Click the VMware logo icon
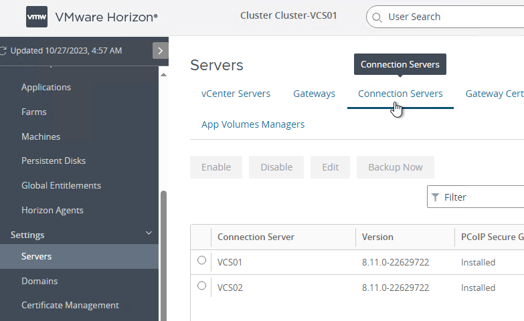The height and width of the screenshot is (321, 524). coord(37,17)
